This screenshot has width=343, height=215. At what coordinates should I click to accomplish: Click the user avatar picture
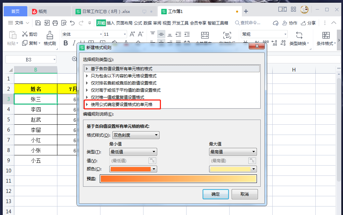point(304,10)
